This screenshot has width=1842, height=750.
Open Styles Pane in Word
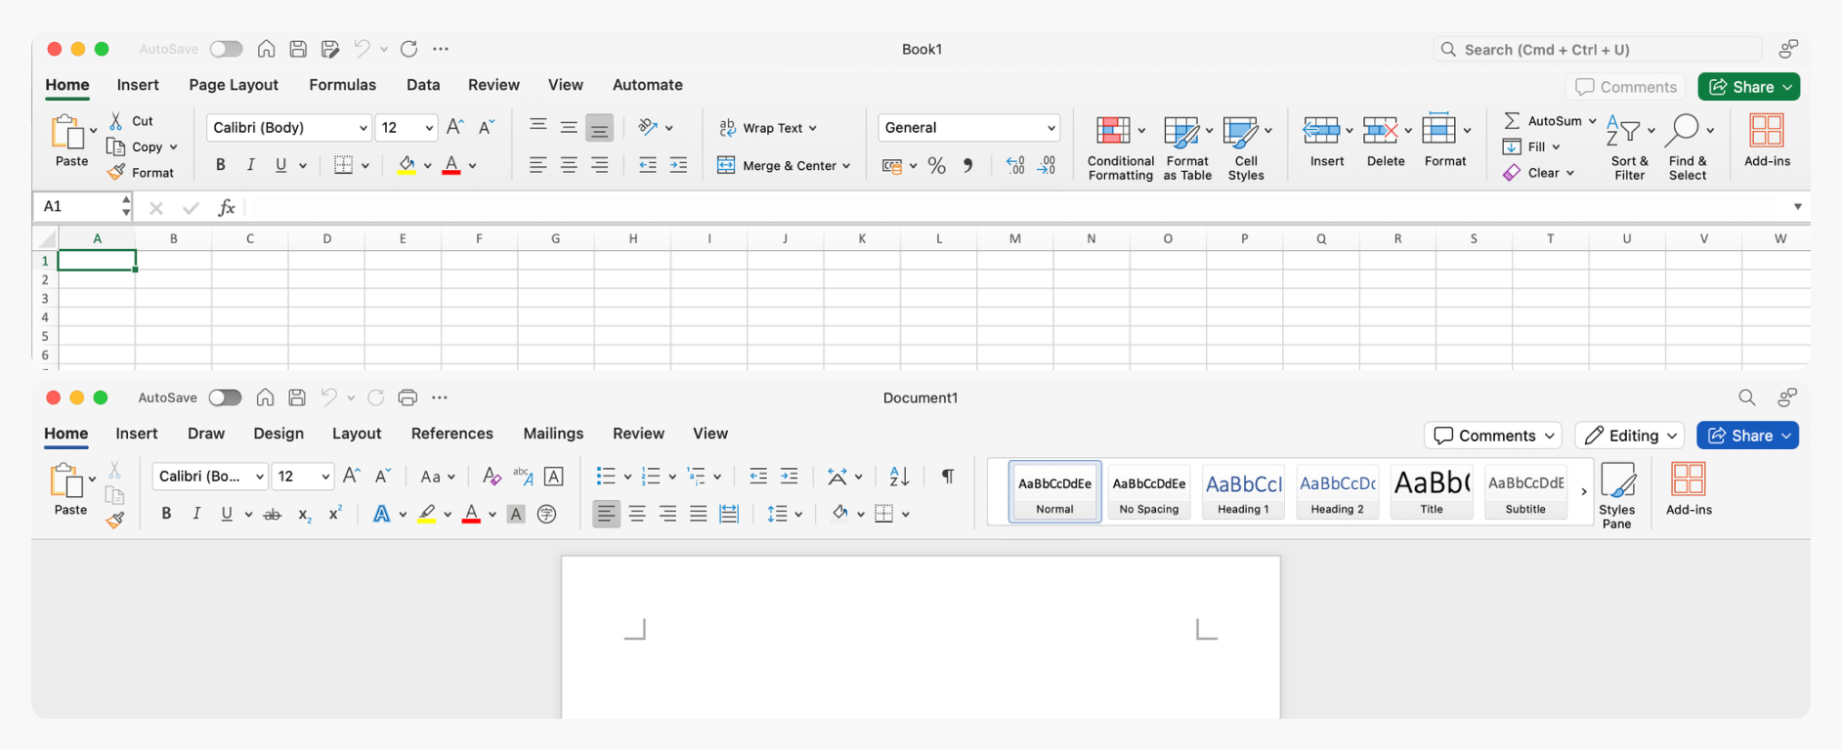click(x=1617, y=496)
